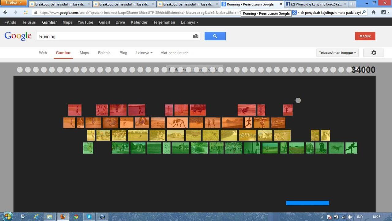Open YouTube link
The height and width of the screenshot is (221, 392).
pyautogui.click(x=85, y=22)
